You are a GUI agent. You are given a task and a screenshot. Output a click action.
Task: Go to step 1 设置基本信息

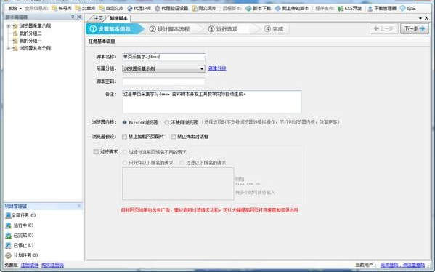click(x=114, y=29)
